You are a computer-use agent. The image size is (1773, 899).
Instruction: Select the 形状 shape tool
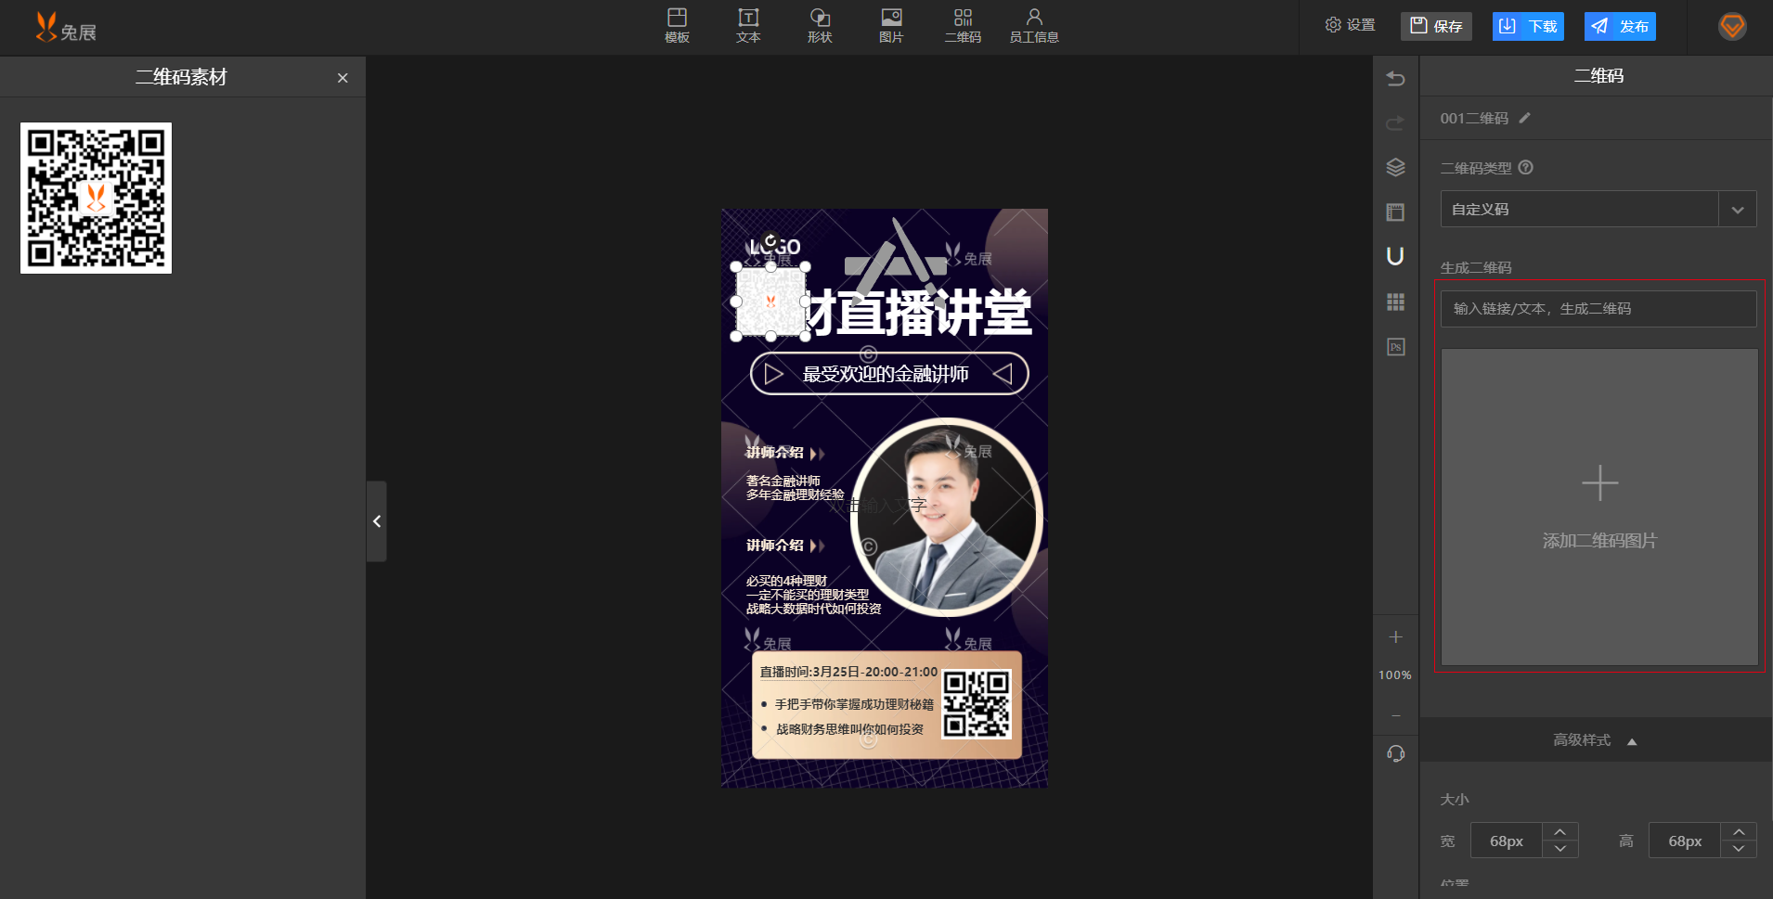(x=820, y=26)
